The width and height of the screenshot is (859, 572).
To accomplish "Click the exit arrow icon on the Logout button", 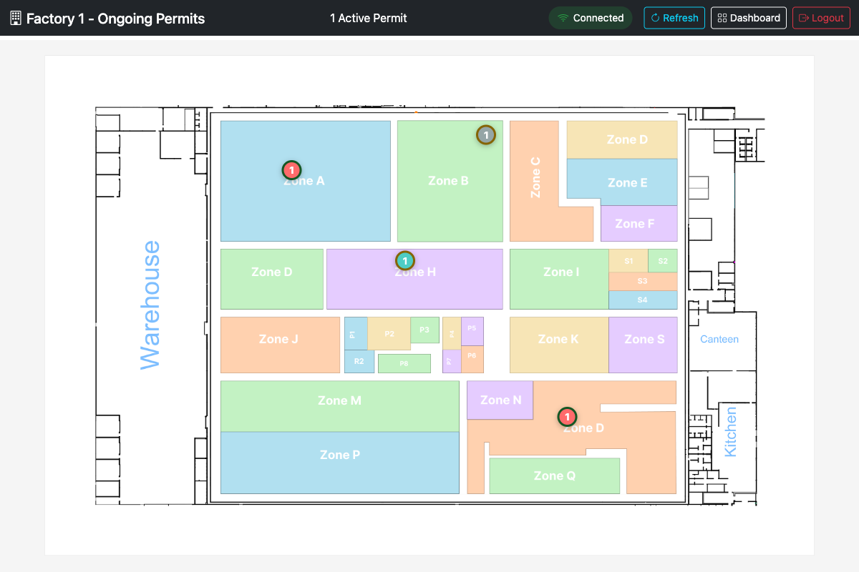I will (x=803, y=18).
